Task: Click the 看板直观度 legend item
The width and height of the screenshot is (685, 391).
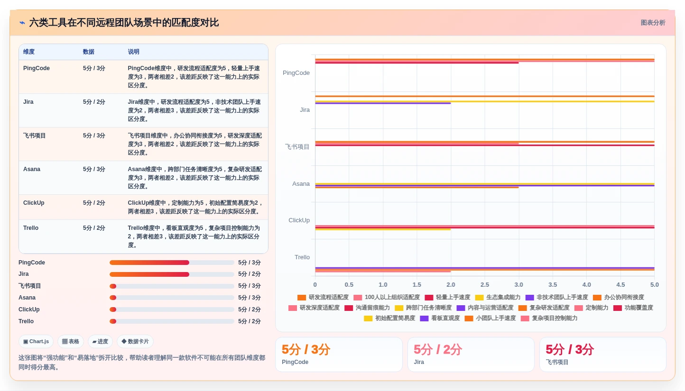Action: point(440,318)
